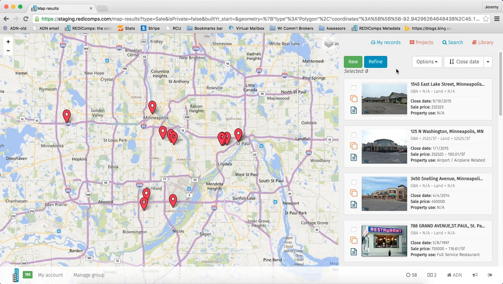The width and height of the screenshot is (503, 284).
Task: Open the Chrome menu icon
Action: pyautogui.click(x=497, y=19)
